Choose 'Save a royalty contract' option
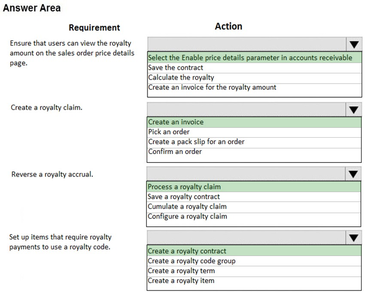The height and width of the screenshot is (298, 368). [254, 197]
